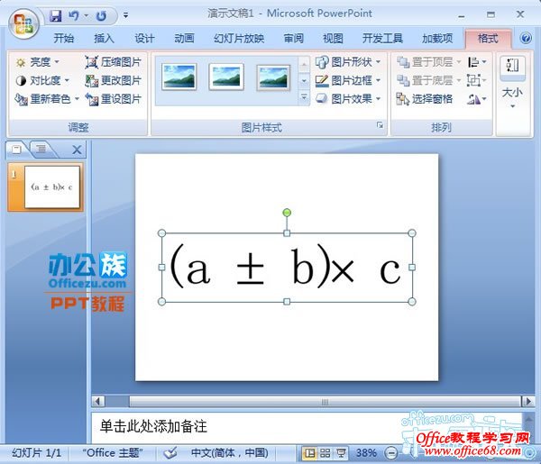The width and height of the screenshot is (541, 464).
Task: Select slide 1 thumbnail
Action: [52, 187]
